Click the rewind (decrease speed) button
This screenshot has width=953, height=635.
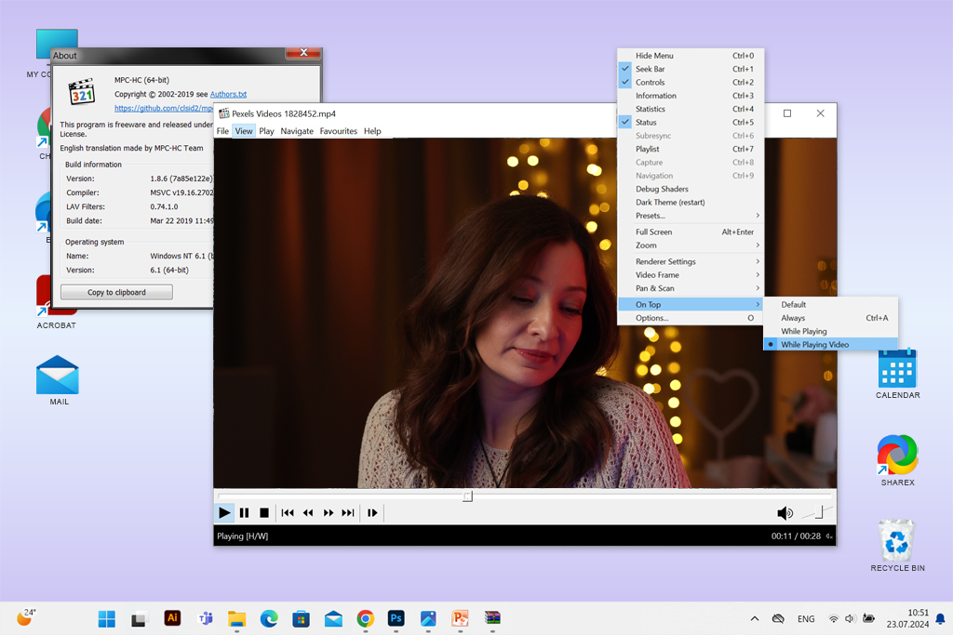308,513
